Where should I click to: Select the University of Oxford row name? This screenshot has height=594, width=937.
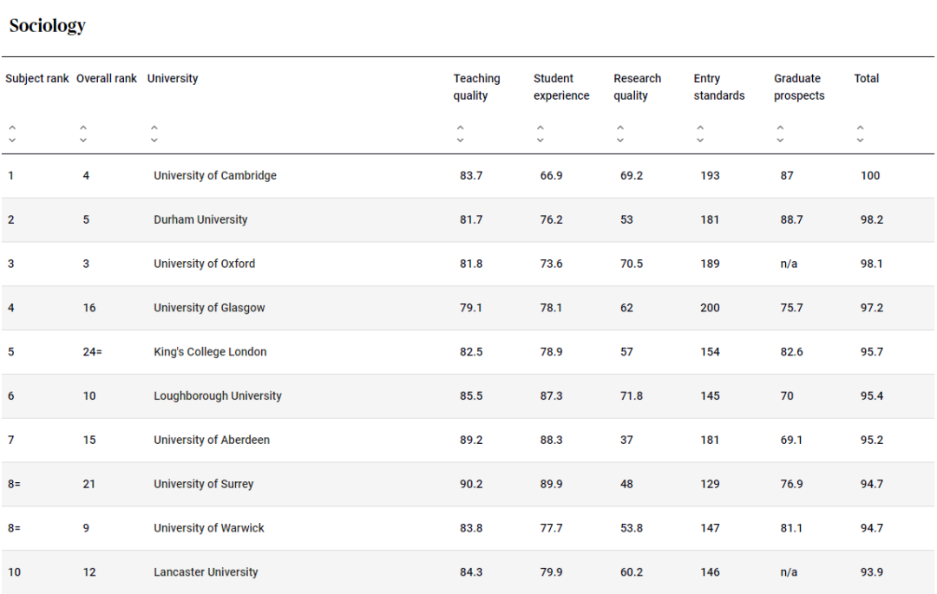[x=205, y=264]
